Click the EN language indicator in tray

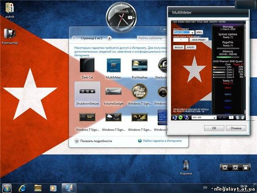pyautogui.click(x=205, y=187)
